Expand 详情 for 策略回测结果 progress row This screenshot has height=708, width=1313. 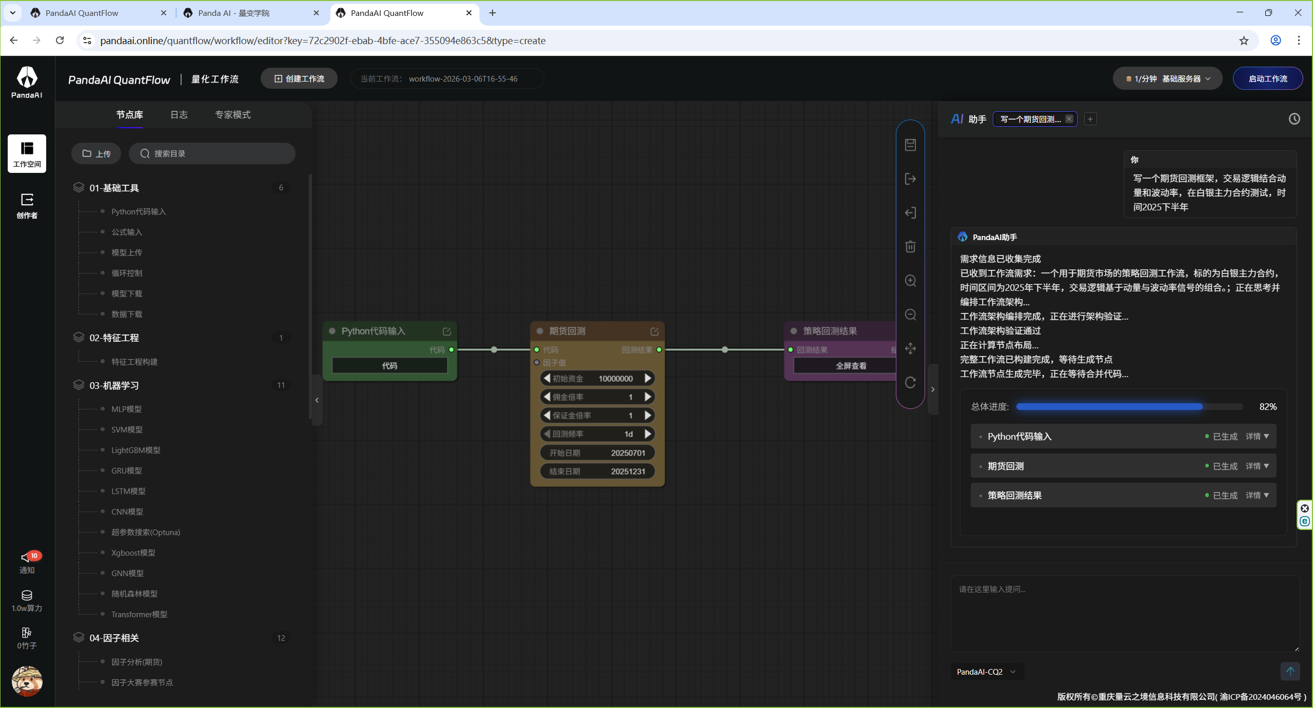pyautogui.click(x=1257, y=495)
